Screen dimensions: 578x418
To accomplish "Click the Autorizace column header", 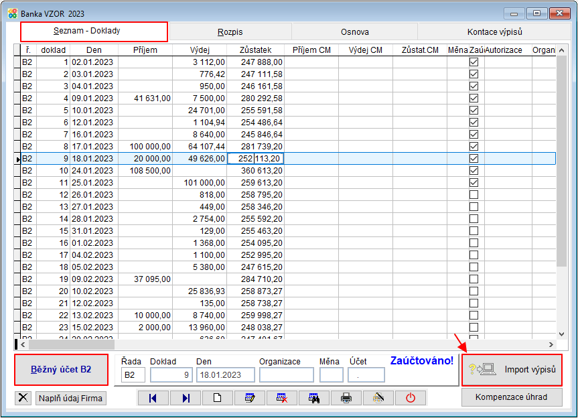I will (x=508, y=50).
